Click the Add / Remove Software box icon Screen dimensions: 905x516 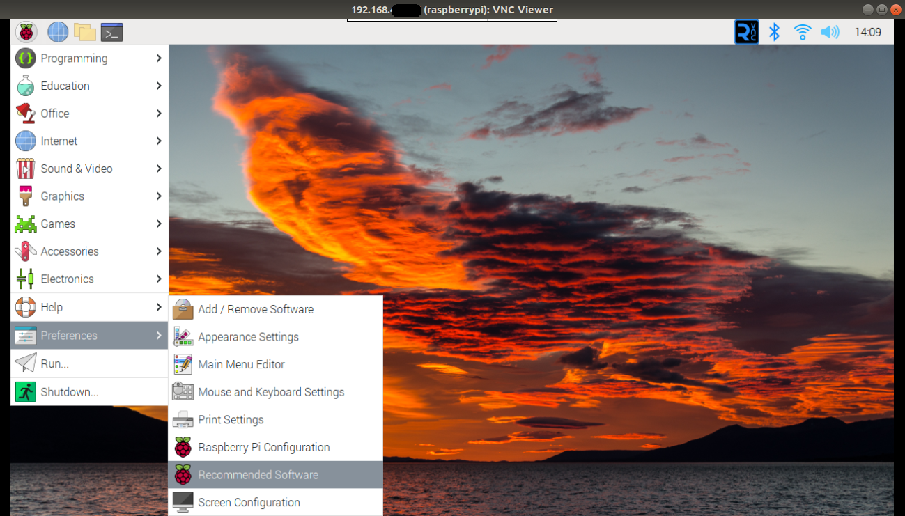point(183,309)
